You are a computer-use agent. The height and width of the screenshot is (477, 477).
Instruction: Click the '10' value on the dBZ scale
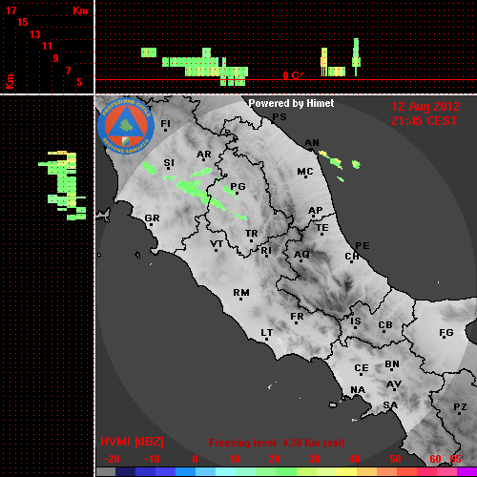(235, 459)
